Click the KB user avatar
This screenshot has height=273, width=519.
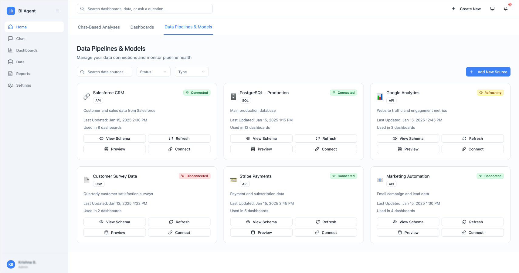[x=11, y=264]
